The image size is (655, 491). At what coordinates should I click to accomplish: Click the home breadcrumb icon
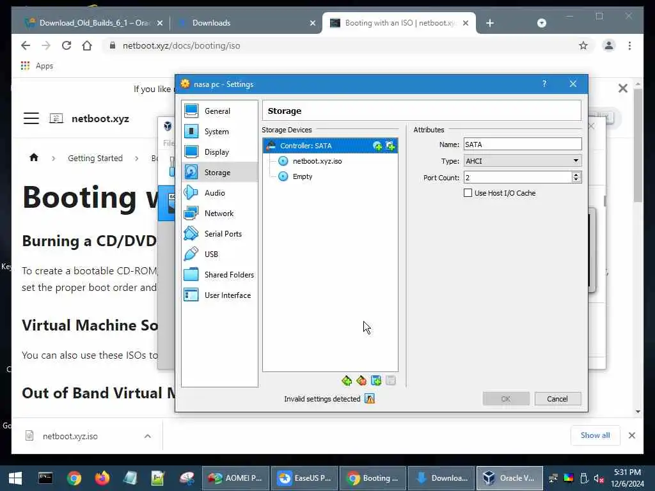(x=34, y=158)
